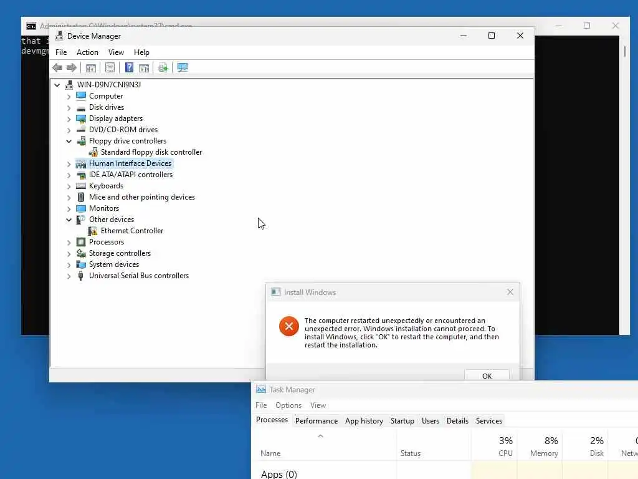Screen dimensions: 638x479
Task: Collapse the Other devices node
Action: coord(69,220)
